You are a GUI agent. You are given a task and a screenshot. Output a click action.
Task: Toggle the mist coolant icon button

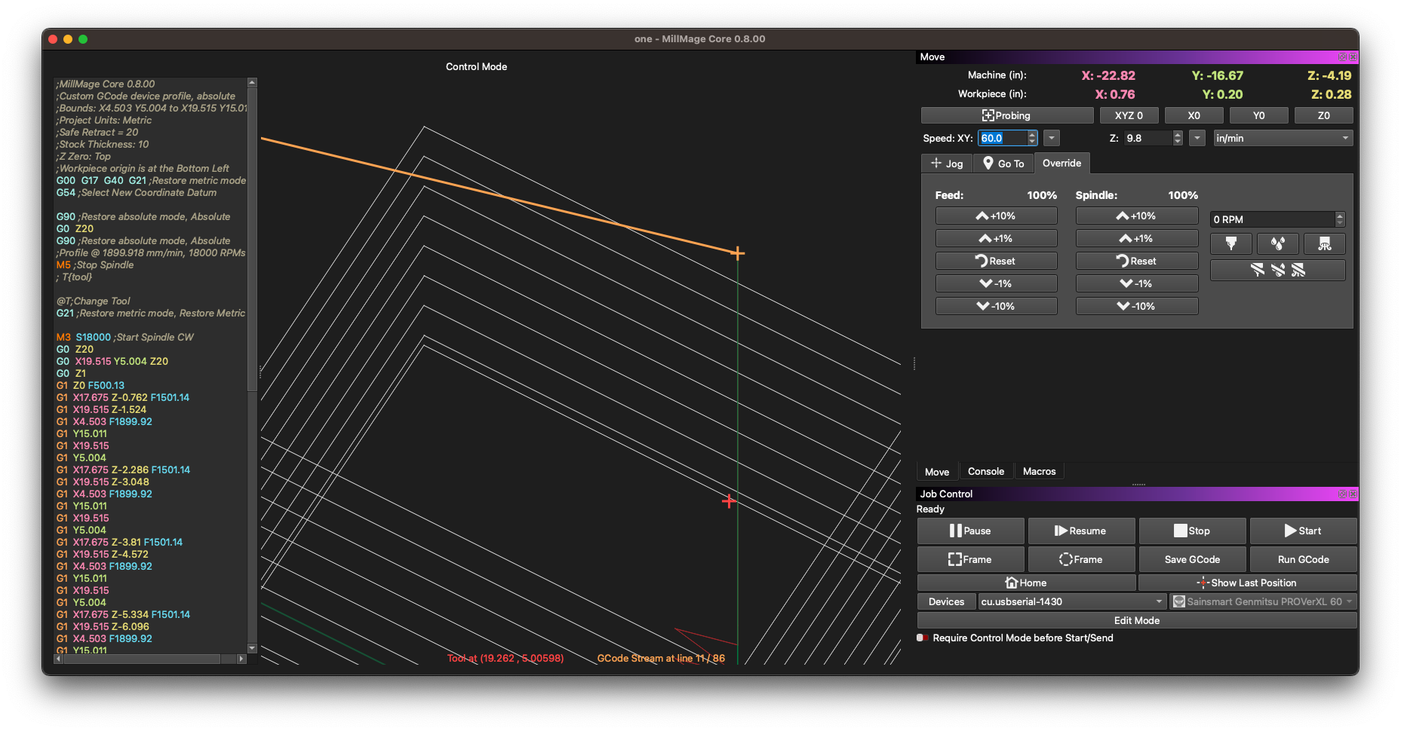click(1324, 243)
